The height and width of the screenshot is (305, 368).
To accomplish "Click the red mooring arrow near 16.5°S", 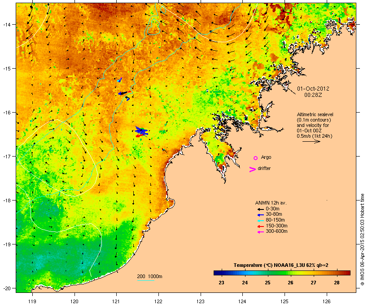I will [140, 135].
